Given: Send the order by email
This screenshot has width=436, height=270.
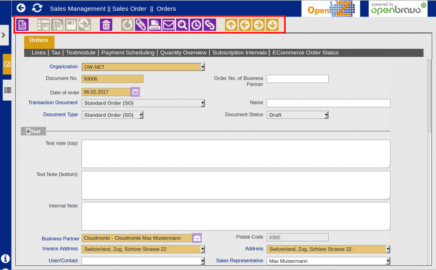Looking at the screenshot, I should (169, 25).
